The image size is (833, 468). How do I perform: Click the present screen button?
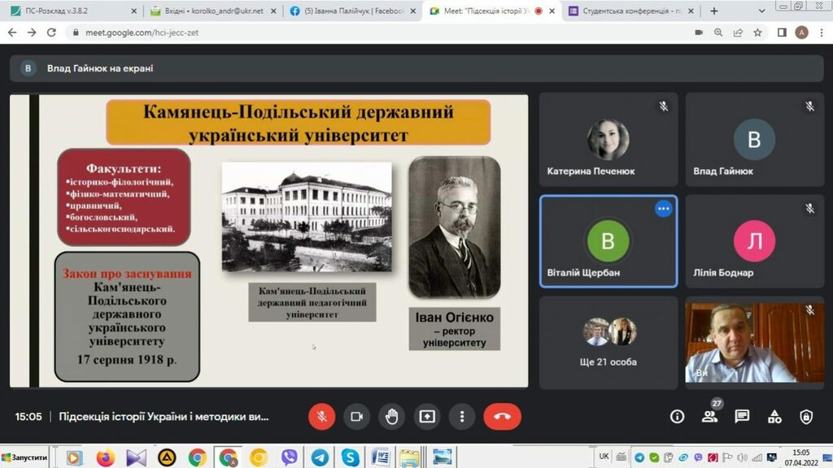click(427, 417)
